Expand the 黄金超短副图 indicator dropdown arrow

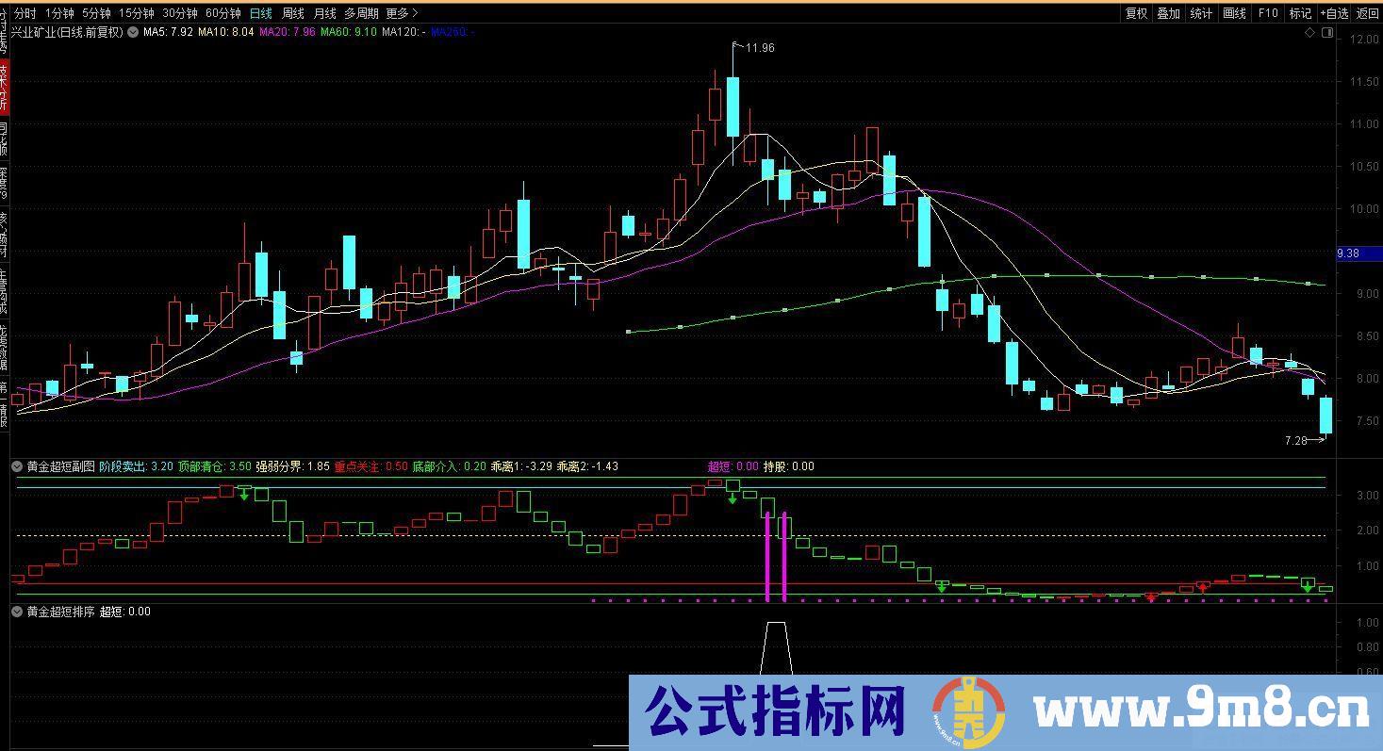click(x=17, y=466)
